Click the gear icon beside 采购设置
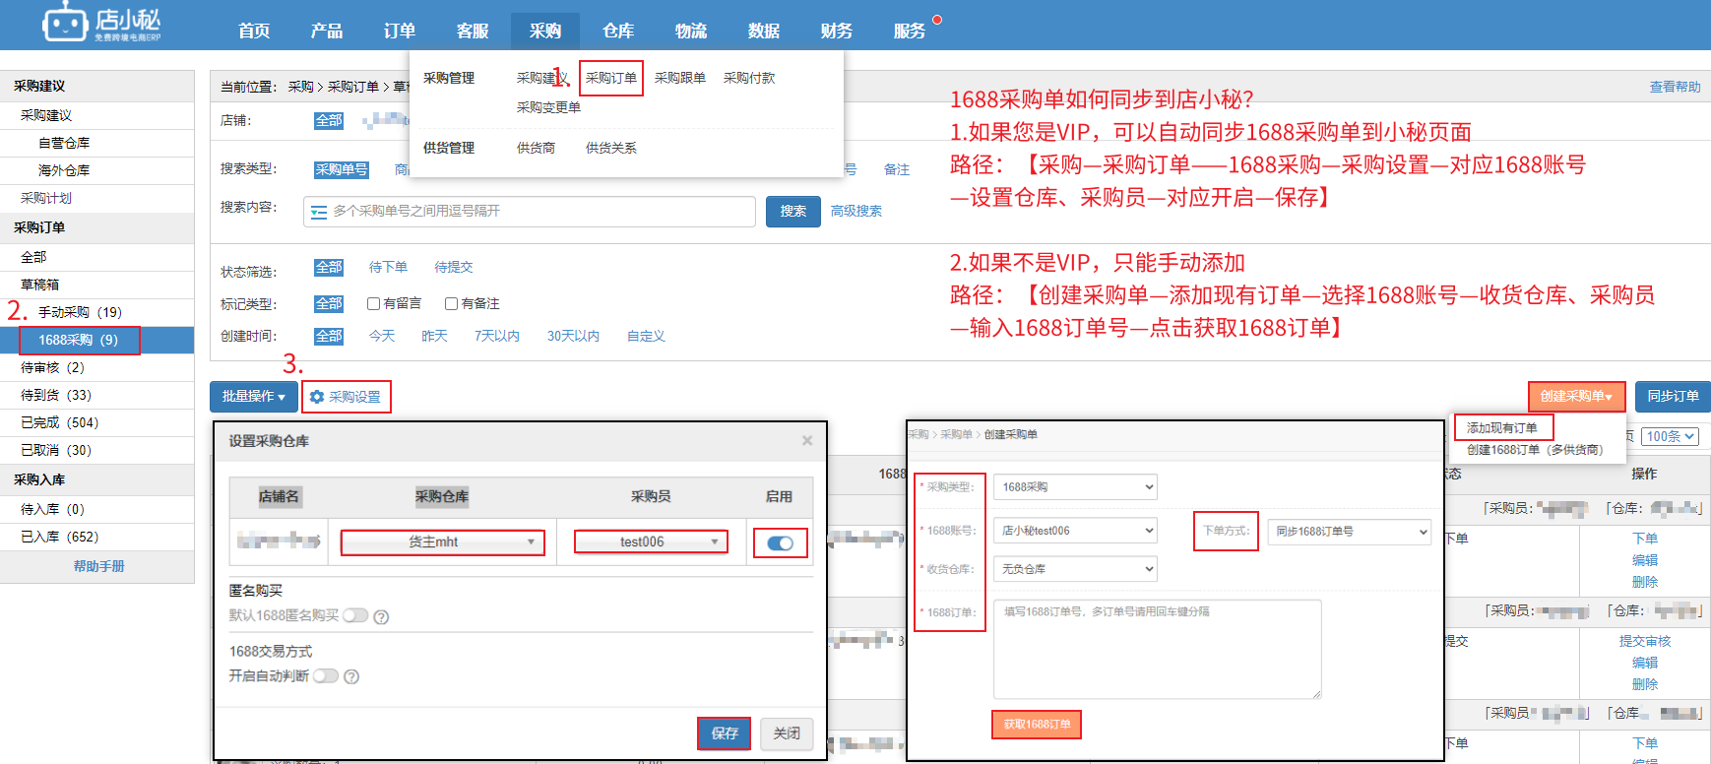 click(x=317, y=397)
